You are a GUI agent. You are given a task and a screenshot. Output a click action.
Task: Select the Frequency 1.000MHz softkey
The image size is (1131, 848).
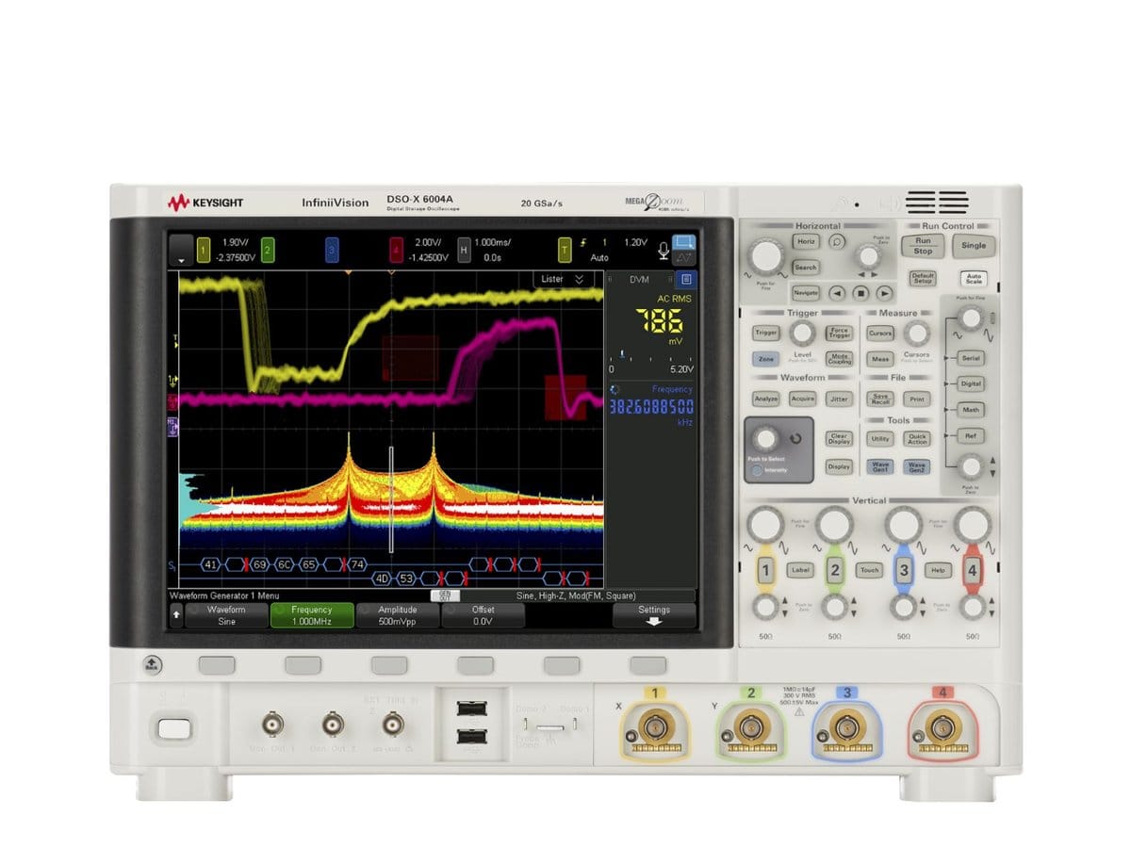[312, 615]
